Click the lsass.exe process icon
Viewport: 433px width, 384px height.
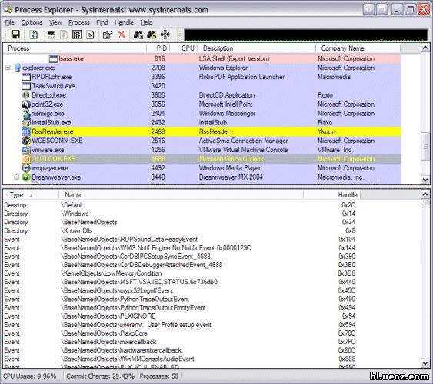point(54,58)
